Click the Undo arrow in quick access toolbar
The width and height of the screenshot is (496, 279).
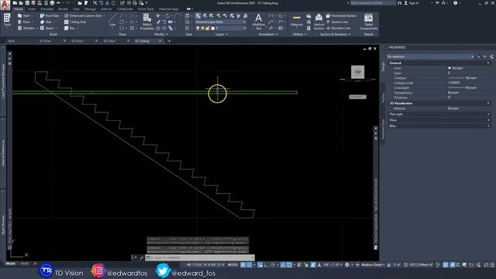click(x=59, y=3)
